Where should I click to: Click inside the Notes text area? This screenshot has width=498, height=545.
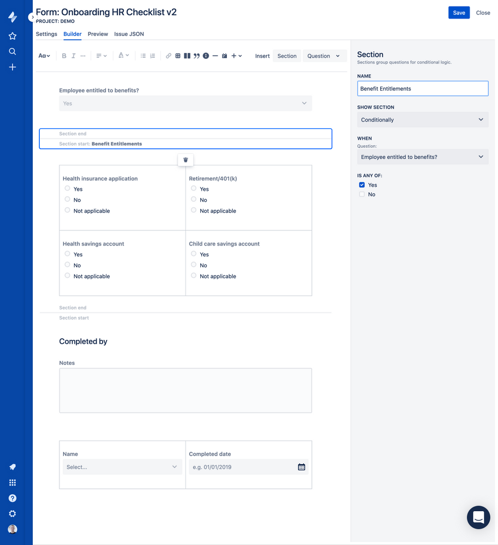185,391
